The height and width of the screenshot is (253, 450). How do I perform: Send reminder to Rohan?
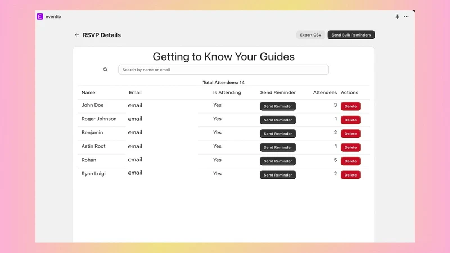[x=278, y=161]
